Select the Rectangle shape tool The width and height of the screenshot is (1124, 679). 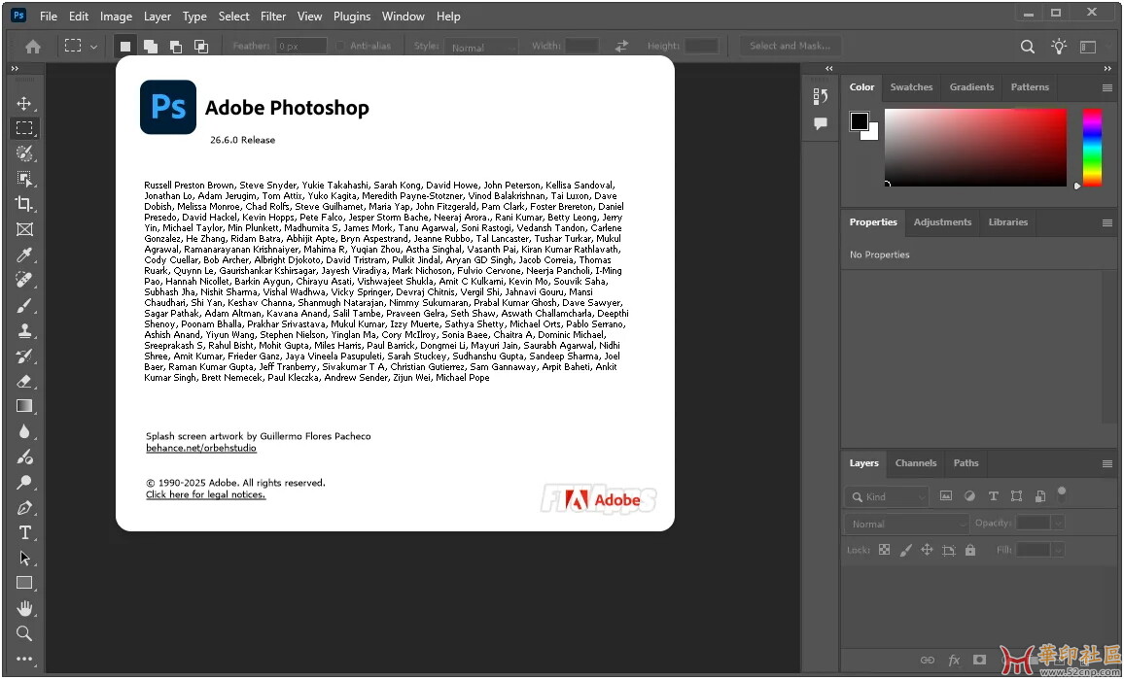(x=24, y=583)
